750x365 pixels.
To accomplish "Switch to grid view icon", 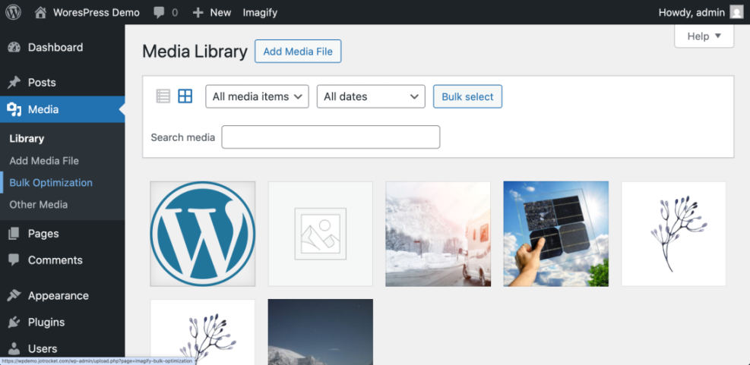I will (185, 96).
